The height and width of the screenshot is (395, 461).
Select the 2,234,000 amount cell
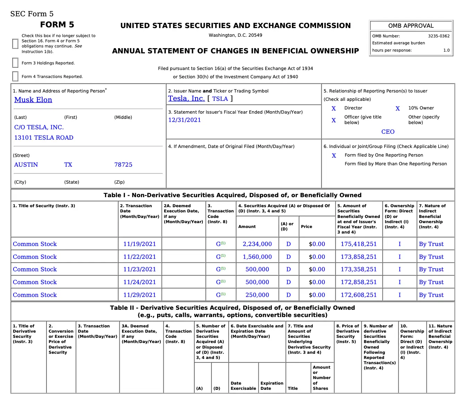coord(257,244)
